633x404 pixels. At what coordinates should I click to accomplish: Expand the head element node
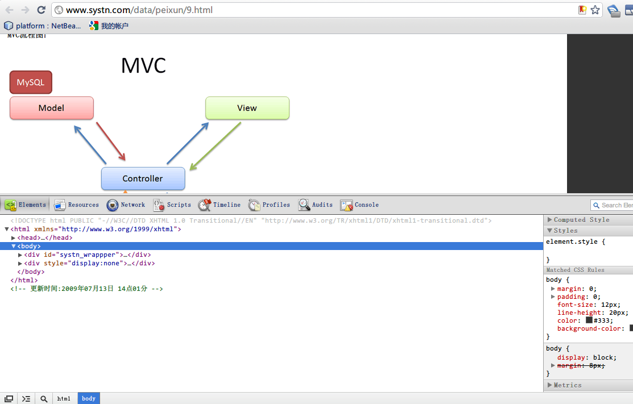point(14,238)
